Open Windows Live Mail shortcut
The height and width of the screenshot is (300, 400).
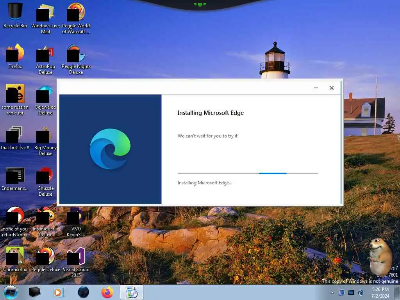click(x=45, y=18)
